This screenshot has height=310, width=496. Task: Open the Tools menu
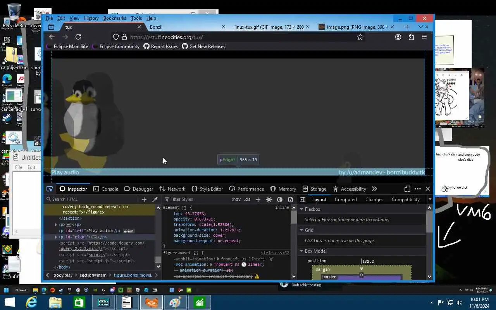click(136, 18)
